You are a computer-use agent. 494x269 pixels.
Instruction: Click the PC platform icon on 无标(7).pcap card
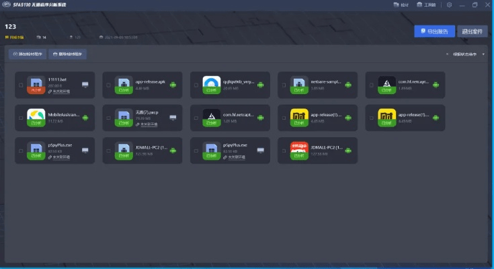coord(173,118)
